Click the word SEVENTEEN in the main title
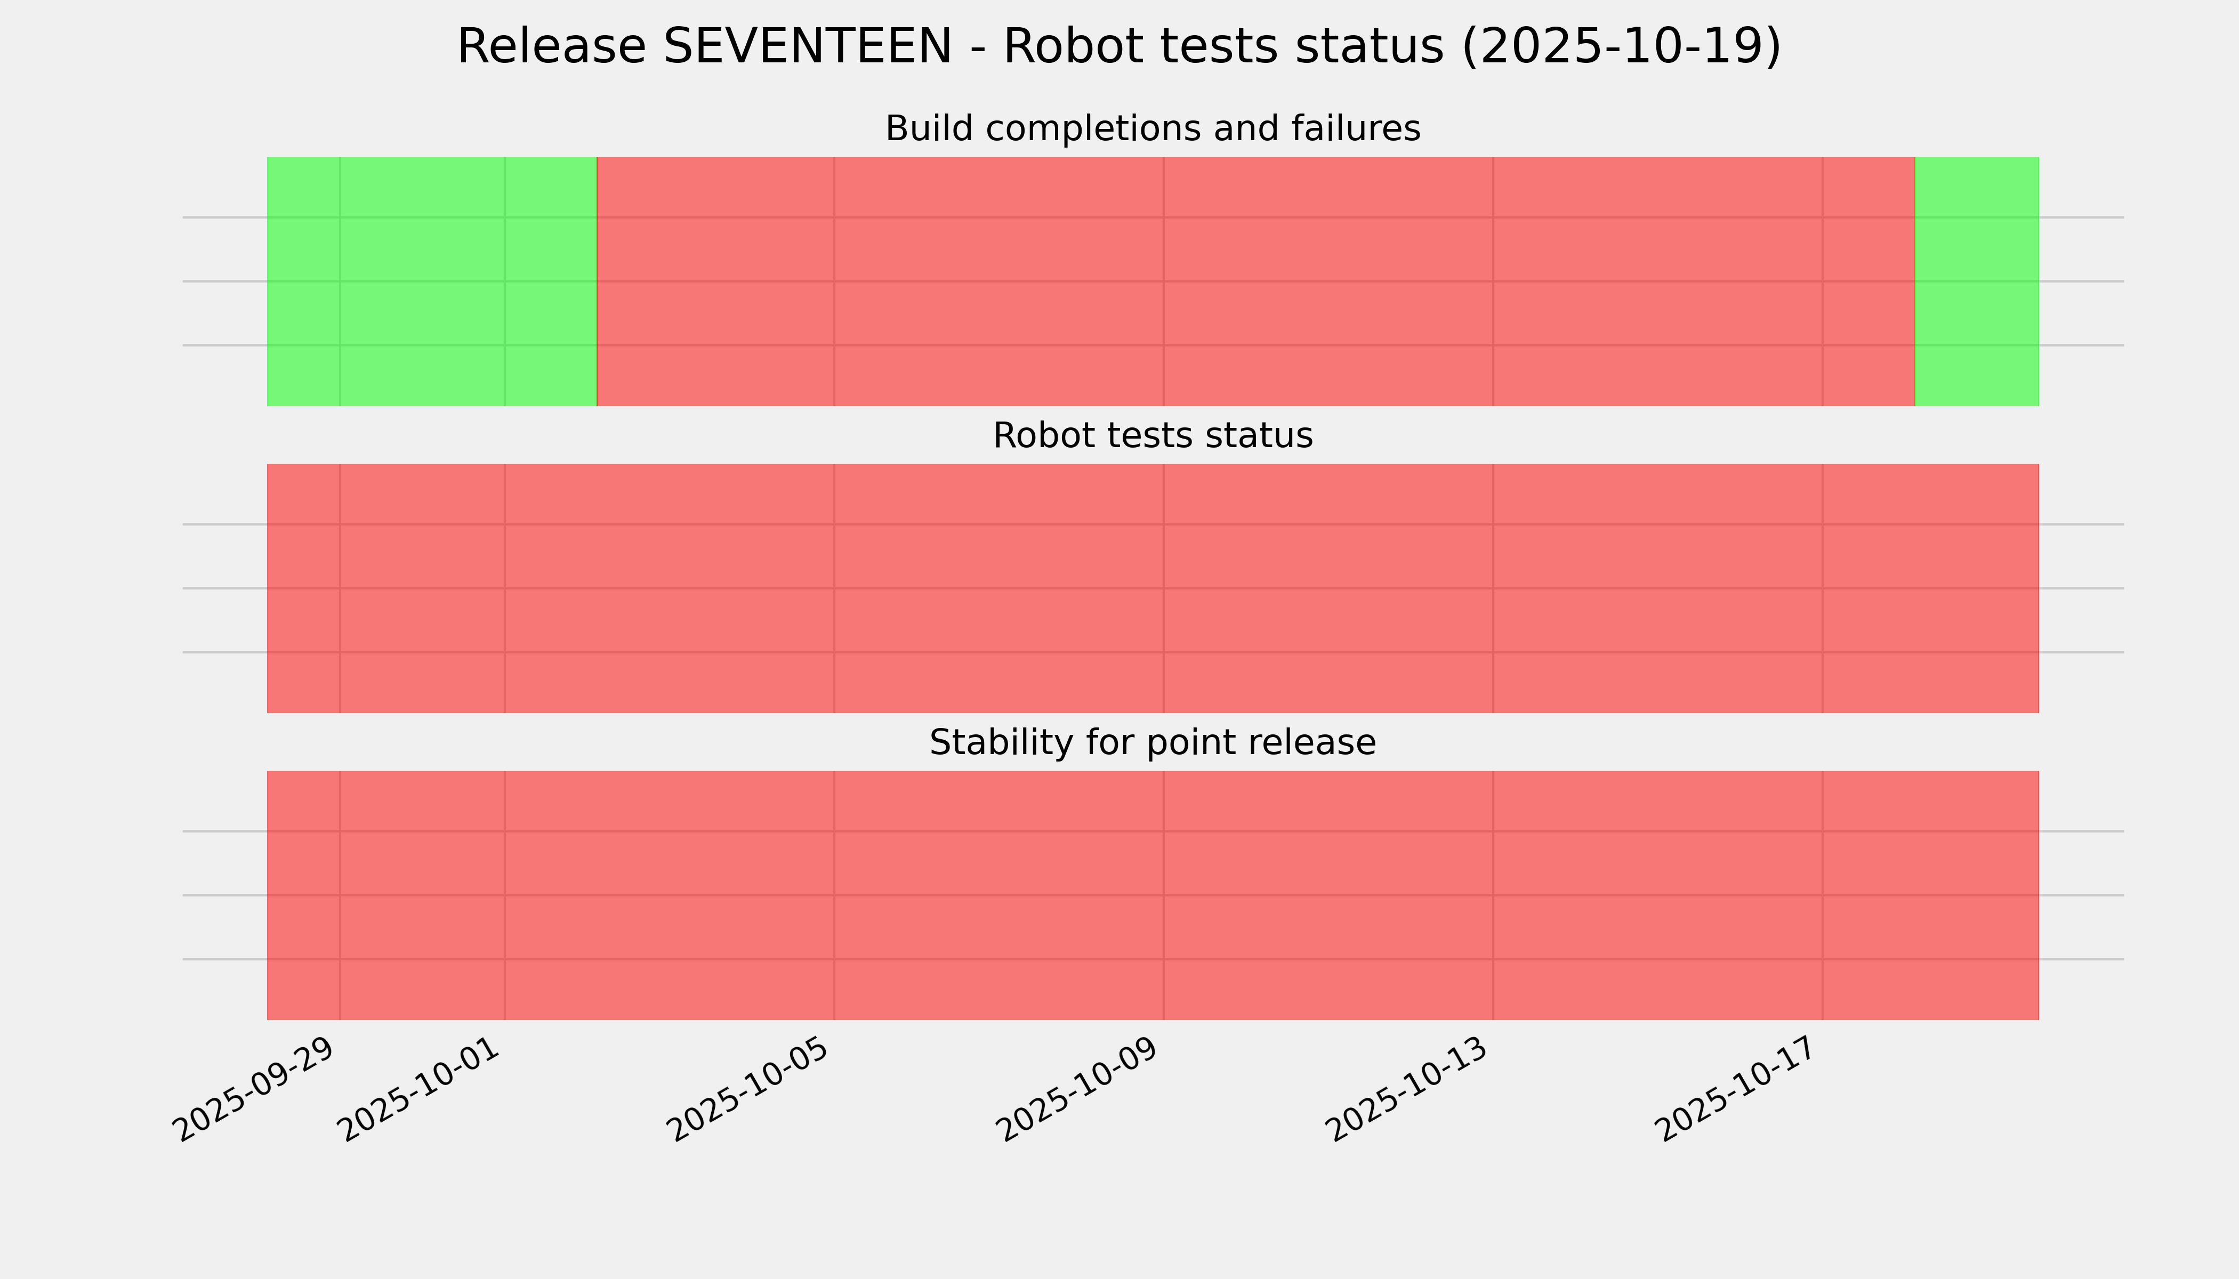This screenshot has height=1279, width=2239. click(x=808, y=46)
